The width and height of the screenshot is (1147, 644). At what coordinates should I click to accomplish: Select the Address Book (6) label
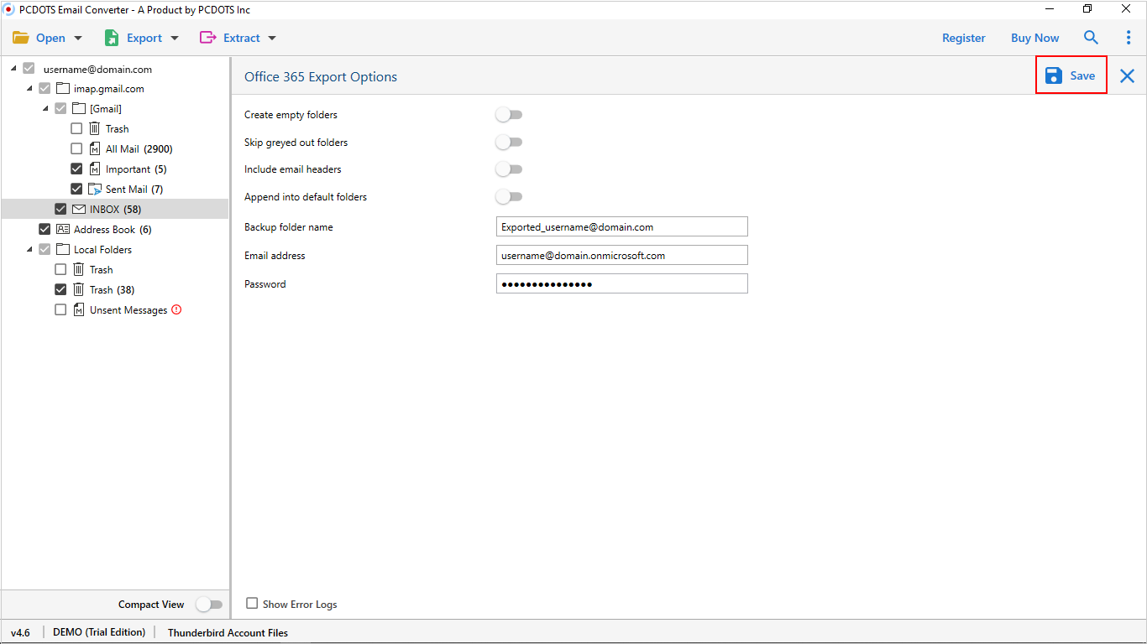tap(113, 229)
